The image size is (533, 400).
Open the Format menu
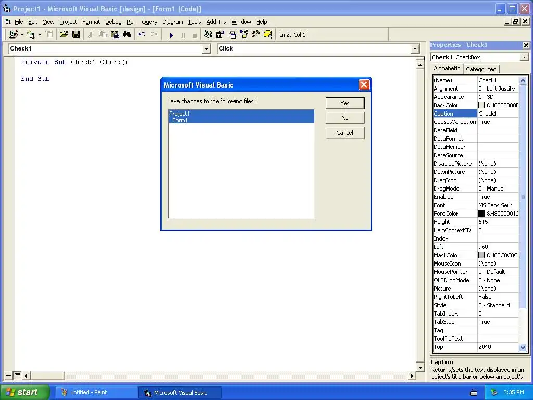pos(91,22)
